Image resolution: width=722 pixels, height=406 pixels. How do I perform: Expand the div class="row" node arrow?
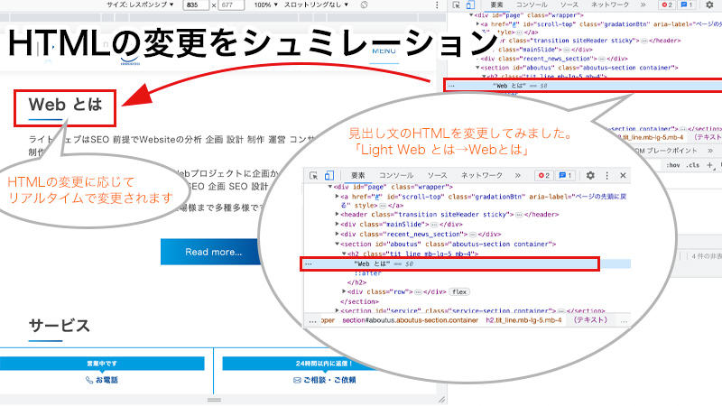pos(344,291)
